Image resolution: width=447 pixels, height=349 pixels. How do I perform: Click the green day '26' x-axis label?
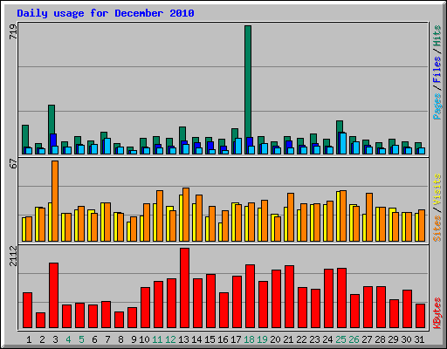[354, 339]
